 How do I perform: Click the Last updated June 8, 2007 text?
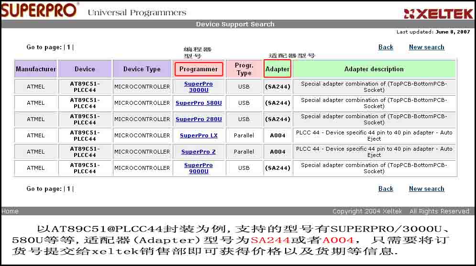[x=433, y=32]
